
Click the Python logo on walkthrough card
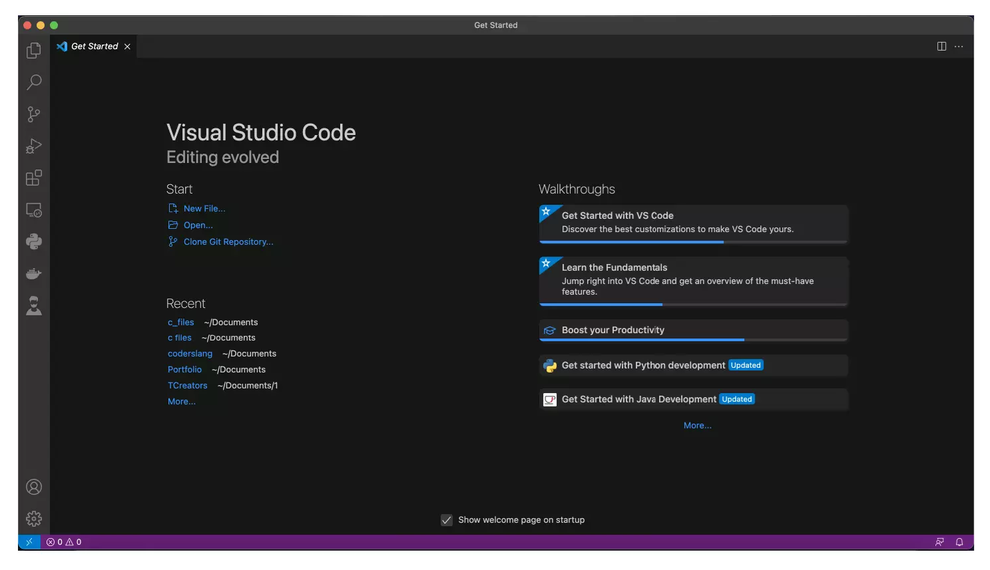point(550,365)
